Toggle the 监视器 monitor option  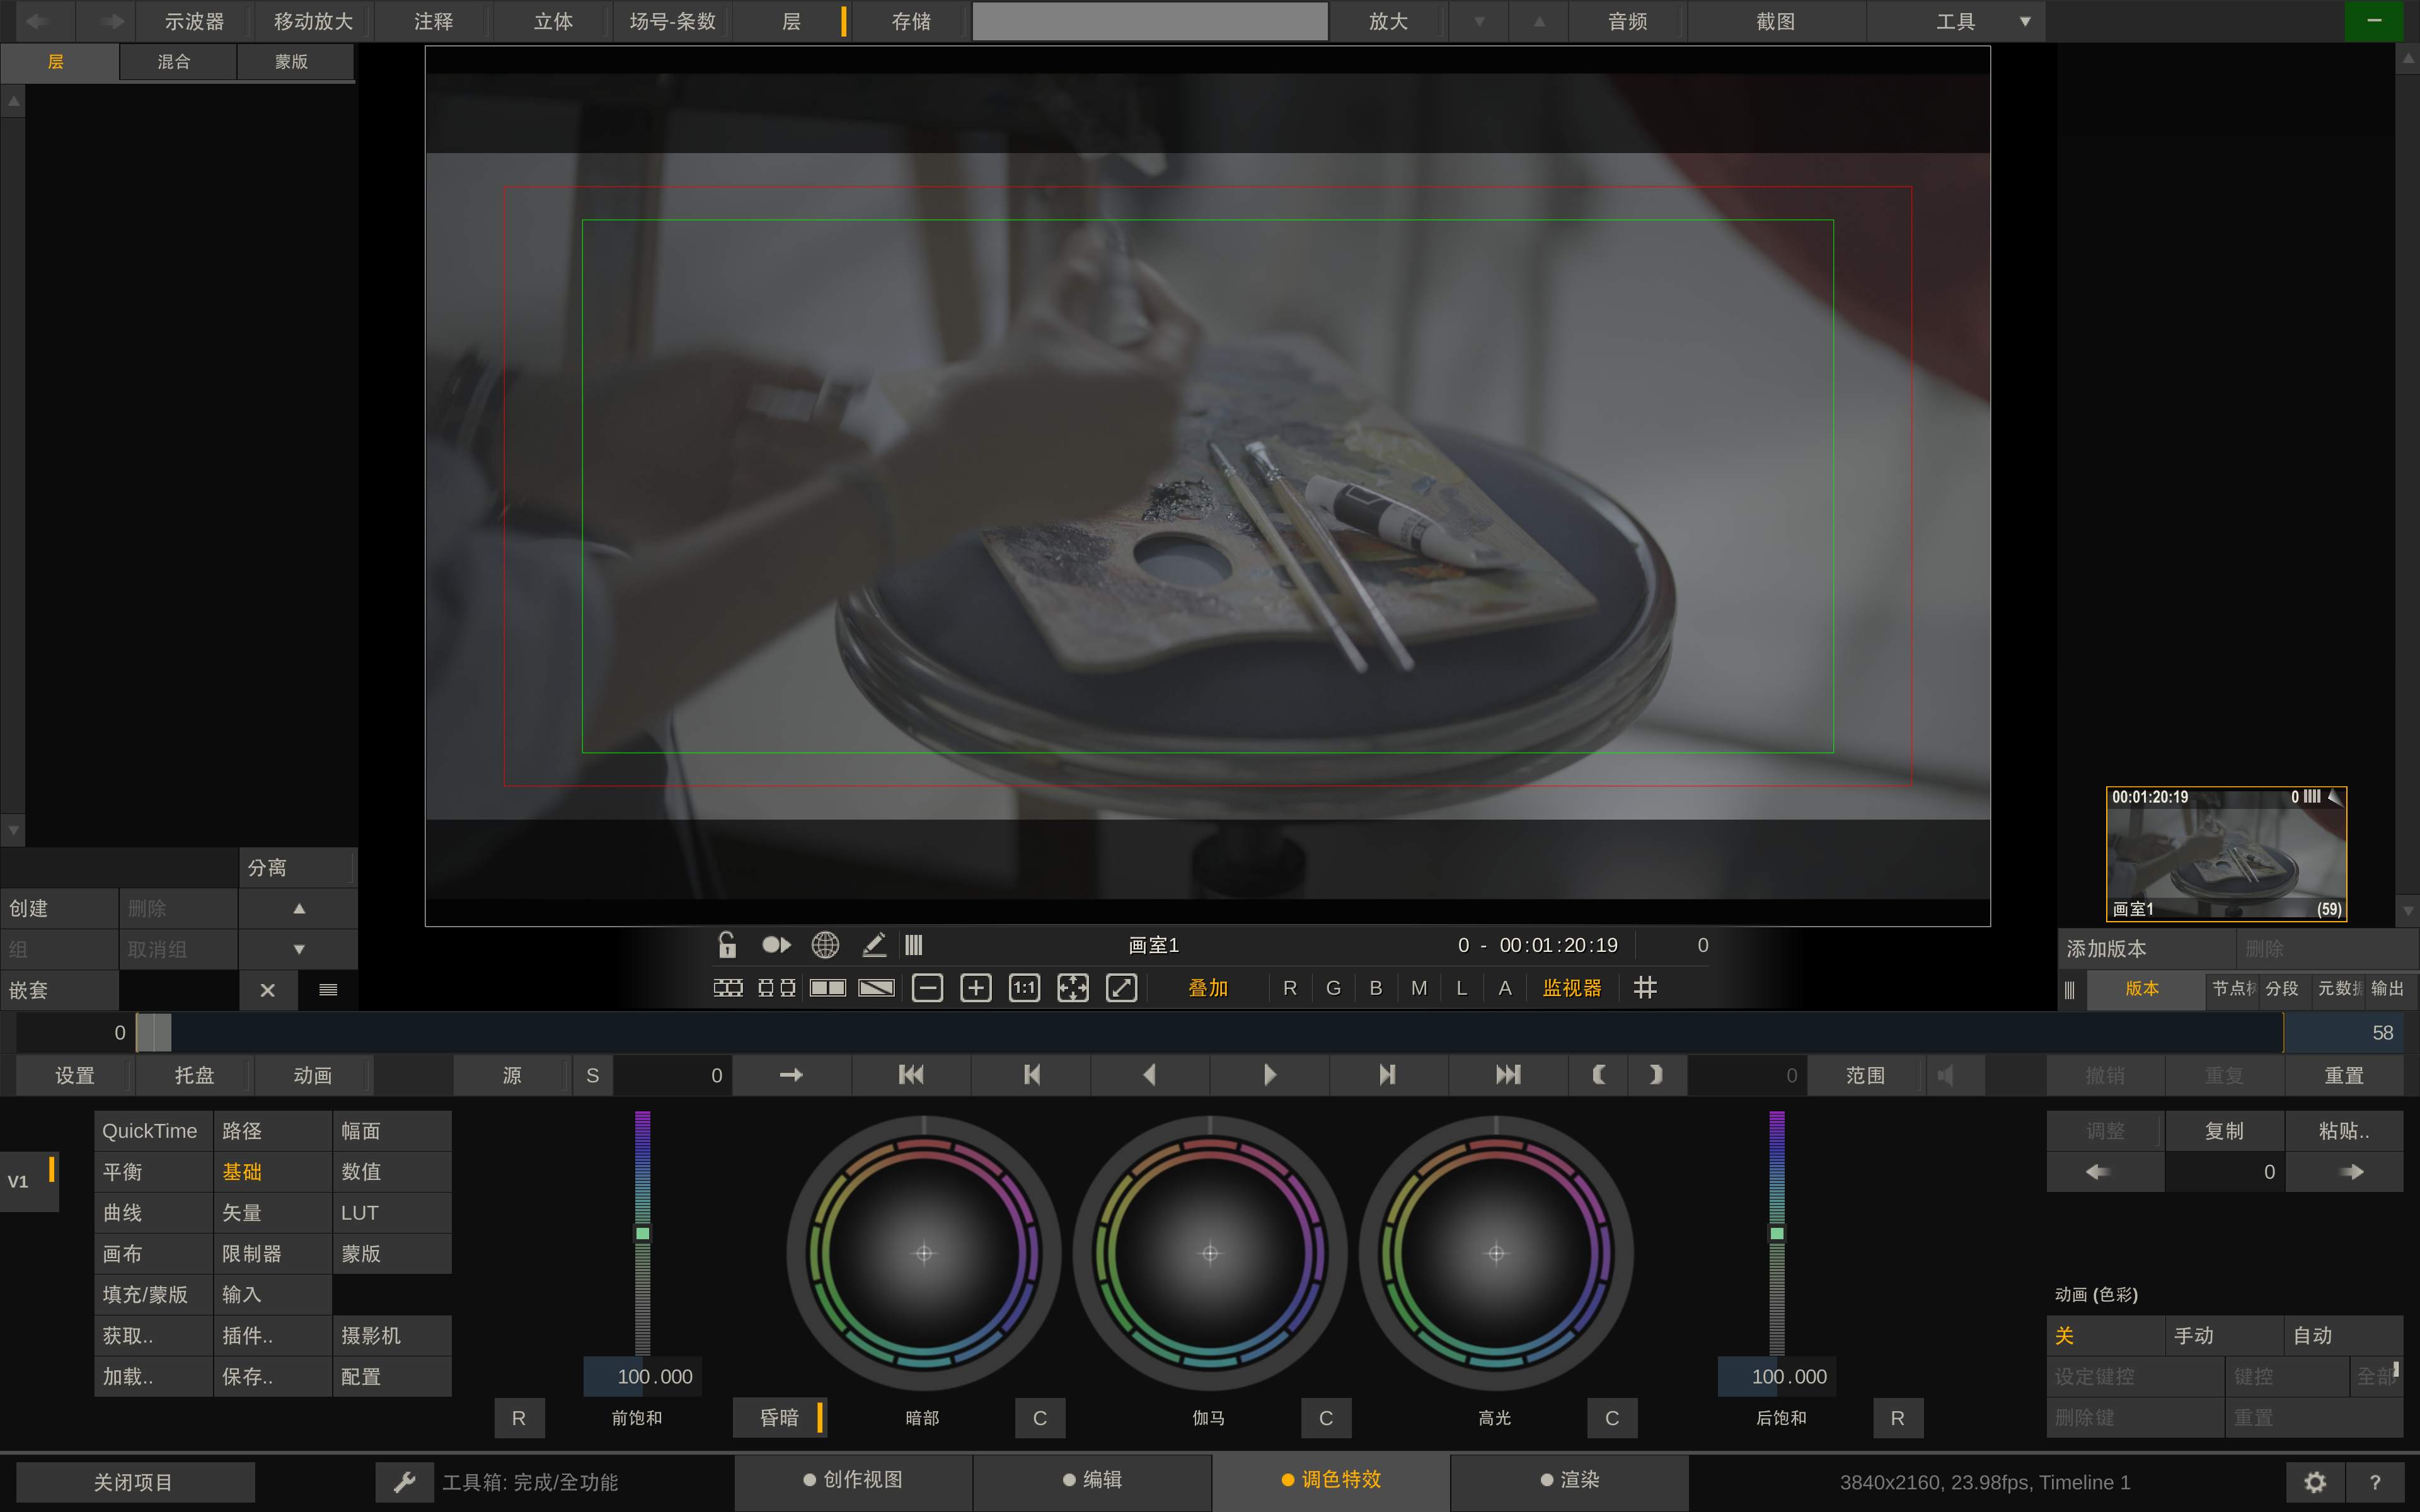(1572, 988)
